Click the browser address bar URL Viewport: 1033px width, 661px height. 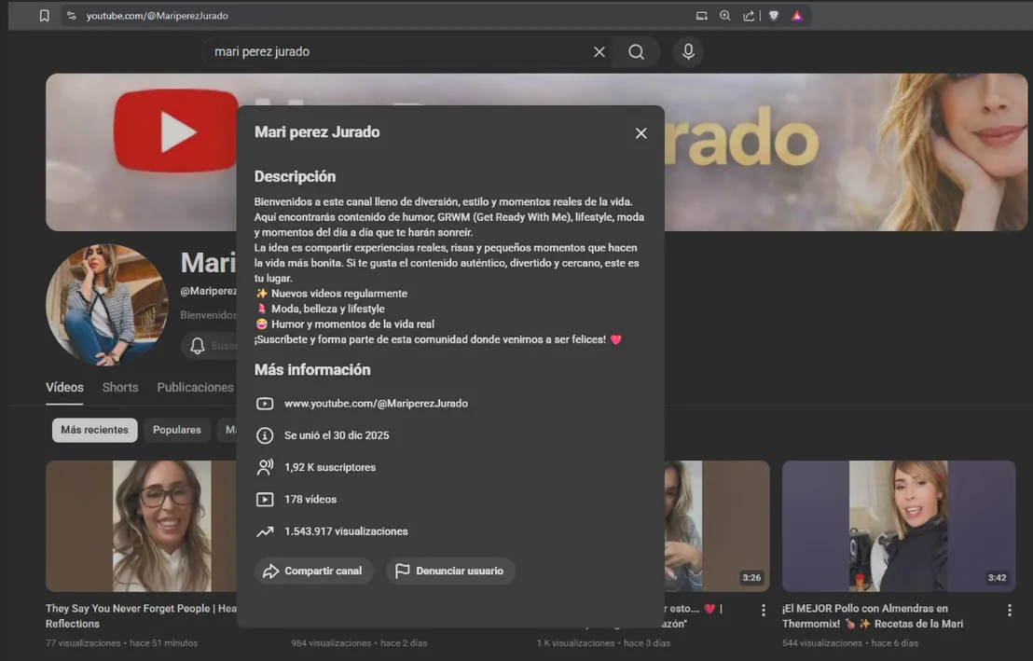(x=157, y=16)
